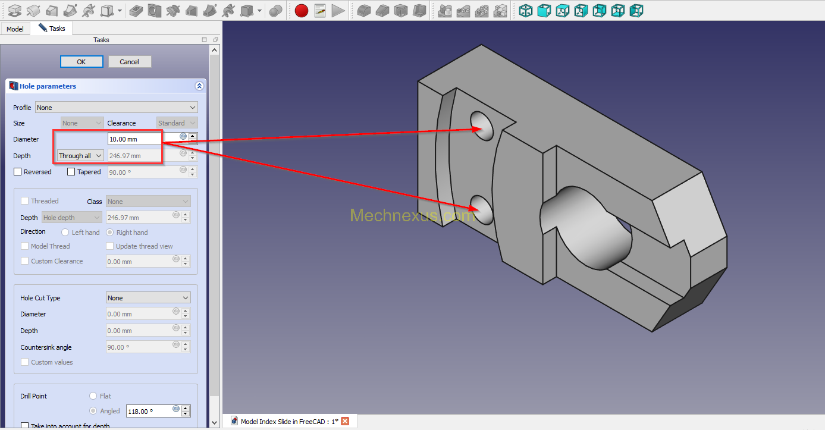Select the Chamfer tool icon
This screenshot has height=430, width=825.
pos(382,10)
